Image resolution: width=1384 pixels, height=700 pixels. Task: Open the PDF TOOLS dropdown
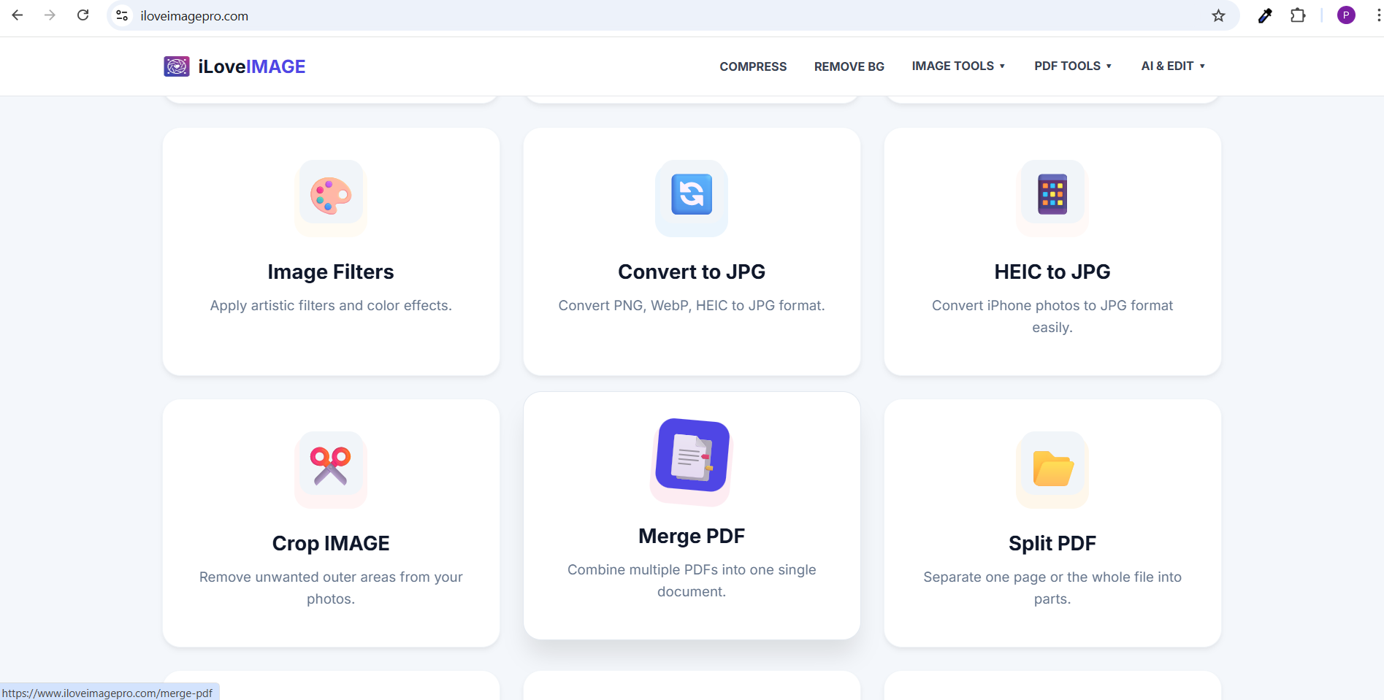(1072, 66)
